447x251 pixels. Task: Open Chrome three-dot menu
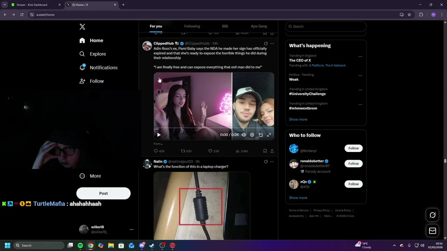(x=441, y=15)
